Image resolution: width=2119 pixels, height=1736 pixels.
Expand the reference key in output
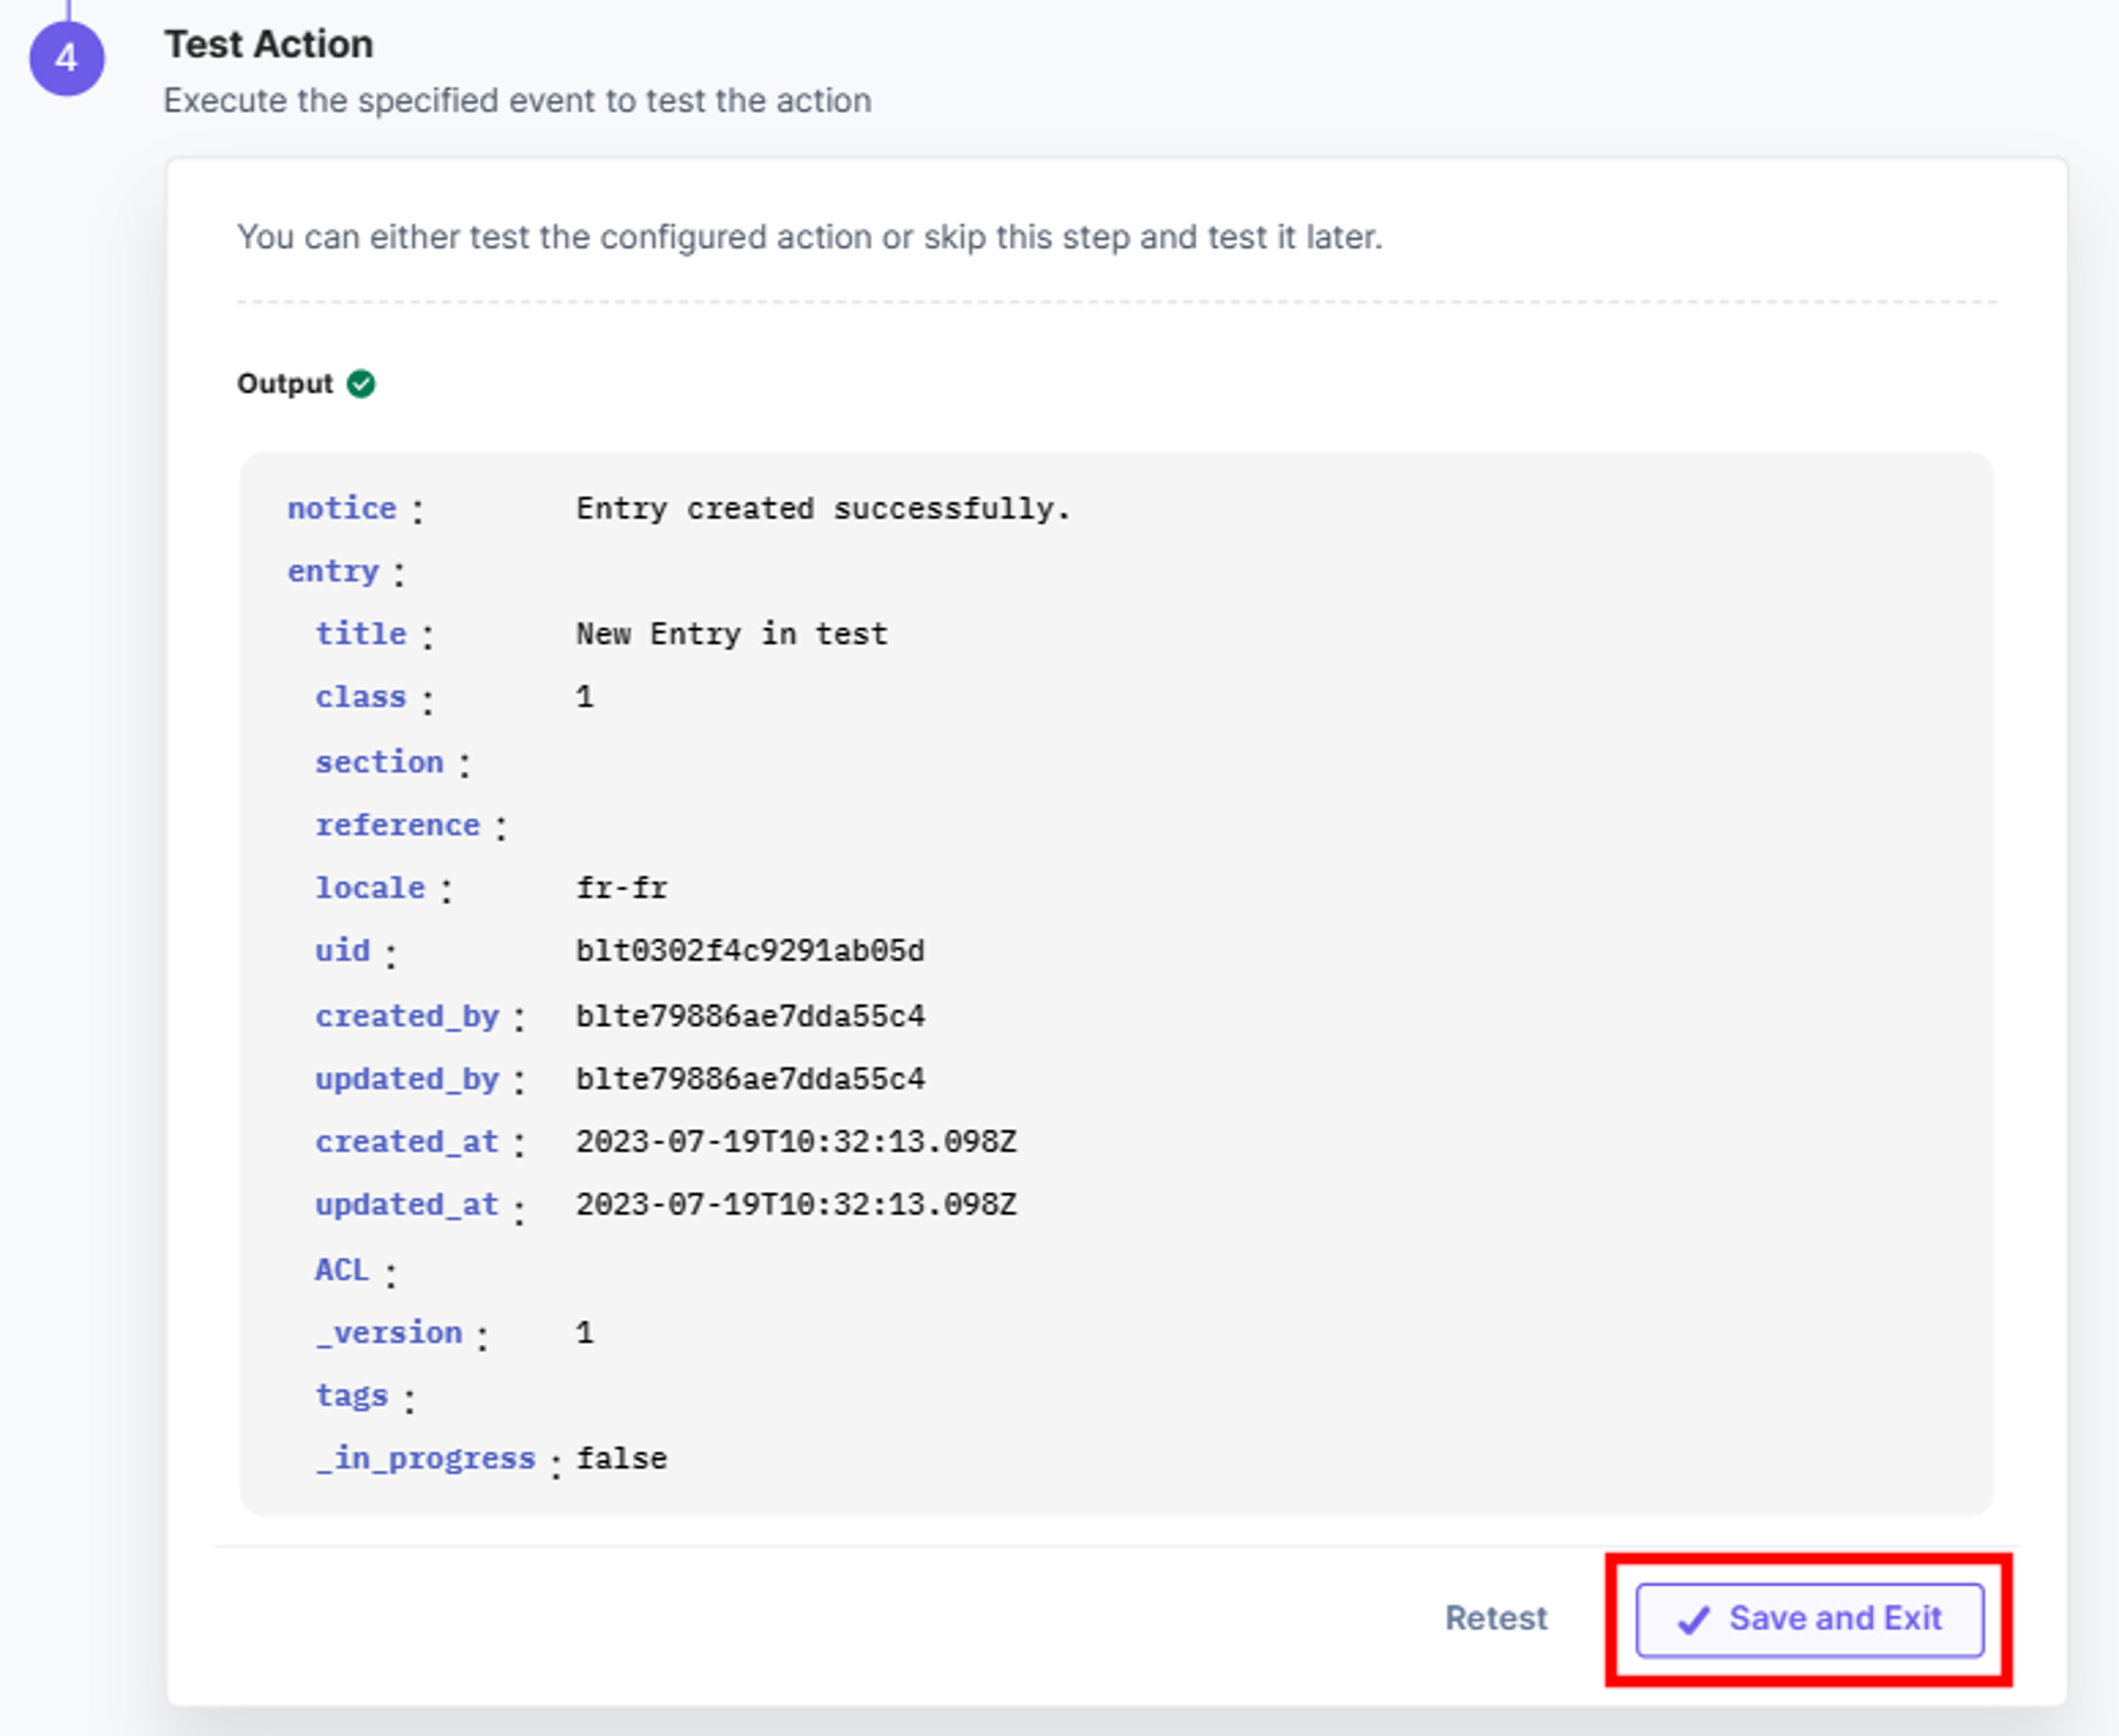398,825
